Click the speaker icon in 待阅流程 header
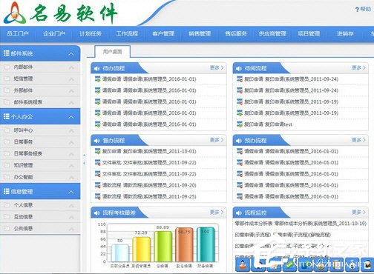The width and height of the screenshot is (374, 274). click(239, 69)
